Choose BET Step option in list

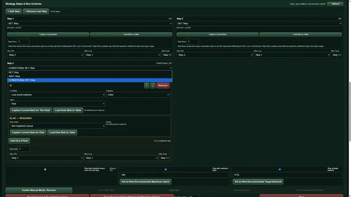[89, 72]
